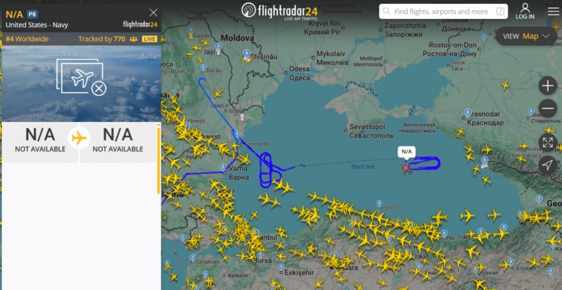Image resolution: width=562 pixels, height=290 pixels.
Task: Close the flight details panel
Action: pos(153,13)
